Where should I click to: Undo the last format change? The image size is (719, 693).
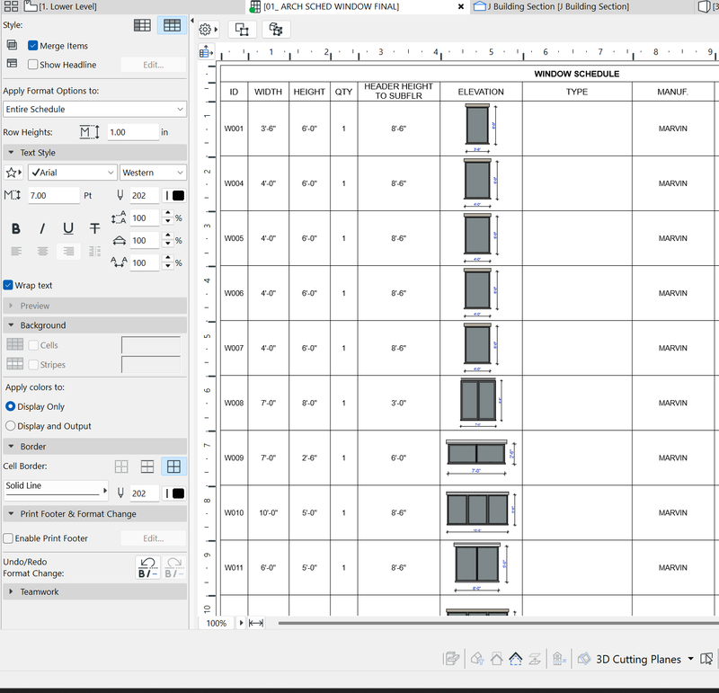[x=147, y=567]
